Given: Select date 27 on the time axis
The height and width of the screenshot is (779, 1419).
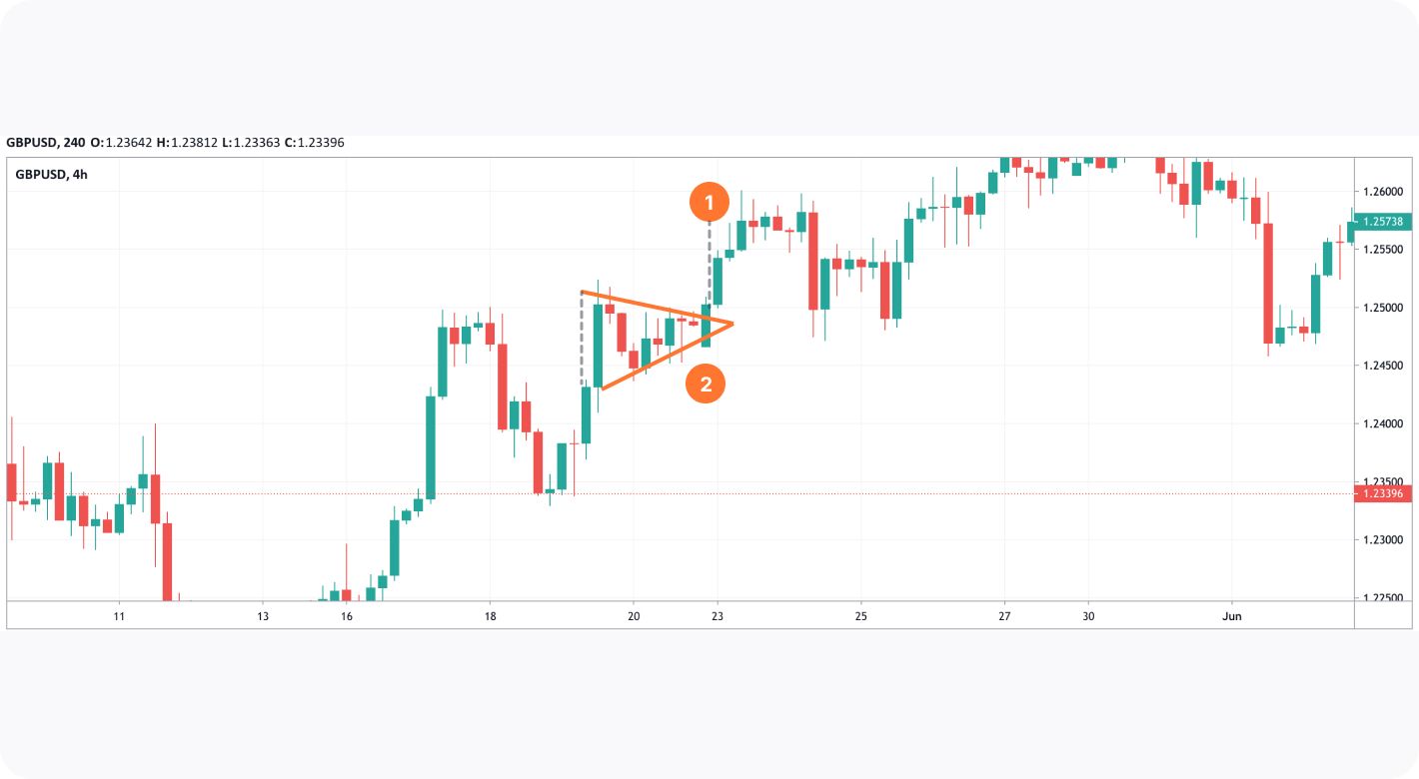Looking at the screenshot, I should coord(1004,616).
